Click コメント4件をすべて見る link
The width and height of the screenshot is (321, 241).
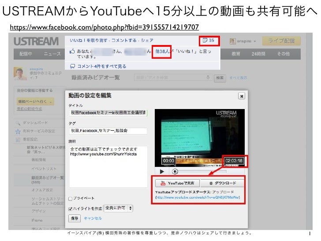coord(101,66)
